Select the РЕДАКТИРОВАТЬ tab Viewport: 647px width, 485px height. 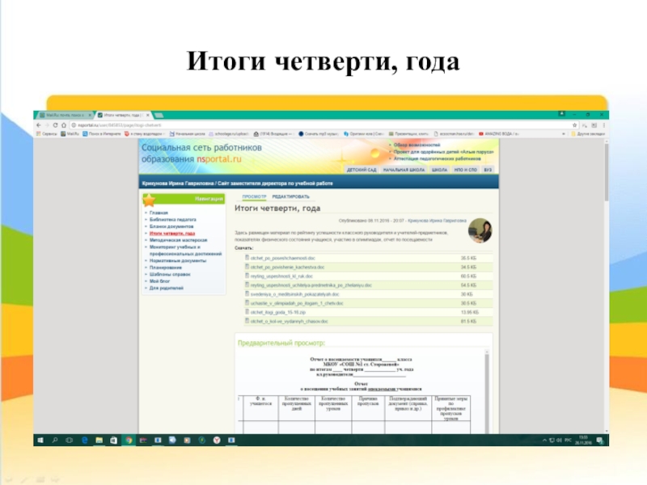pos(290,196)
